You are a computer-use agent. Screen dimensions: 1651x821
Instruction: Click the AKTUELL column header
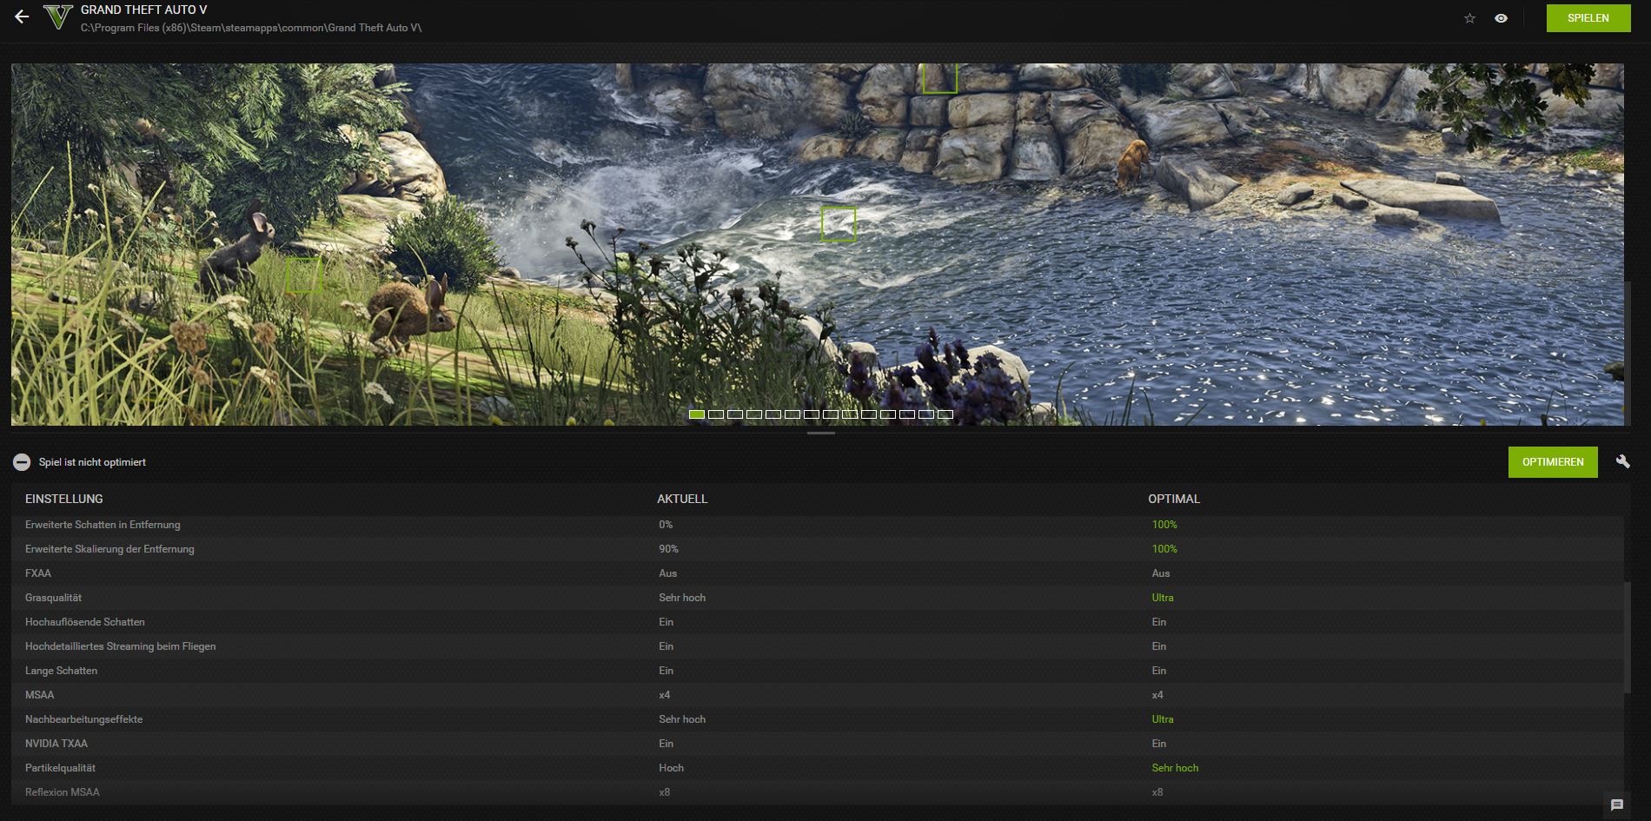click(682, 499)
